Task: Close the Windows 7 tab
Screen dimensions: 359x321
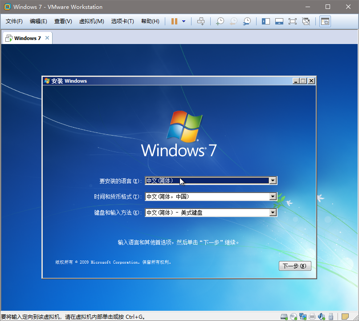Action: coord(47,38)
